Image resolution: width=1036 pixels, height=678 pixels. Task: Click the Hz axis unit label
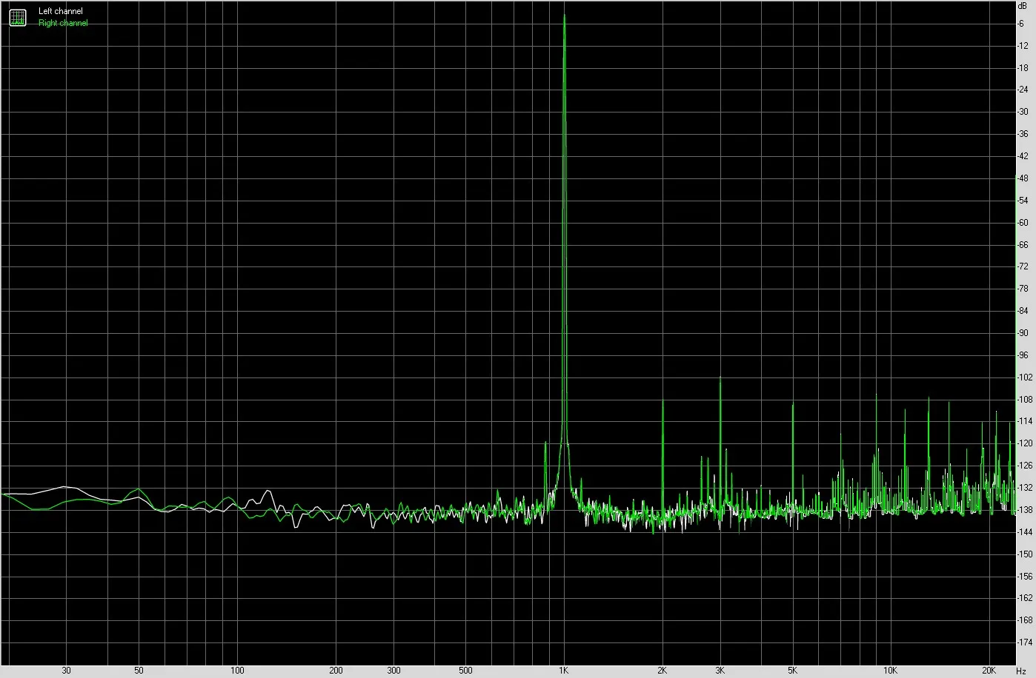1022,671
